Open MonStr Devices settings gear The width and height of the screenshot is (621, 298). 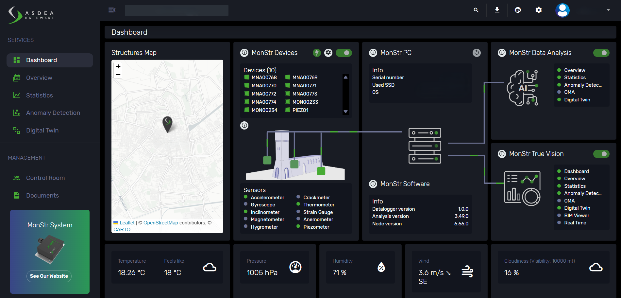(328, 53)
